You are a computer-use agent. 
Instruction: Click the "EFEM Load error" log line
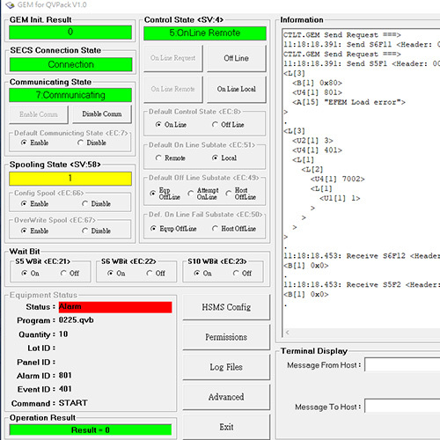point(349,102)
